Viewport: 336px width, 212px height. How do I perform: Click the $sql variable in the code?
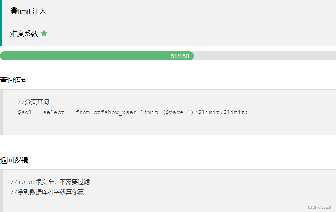coord(25,112)
